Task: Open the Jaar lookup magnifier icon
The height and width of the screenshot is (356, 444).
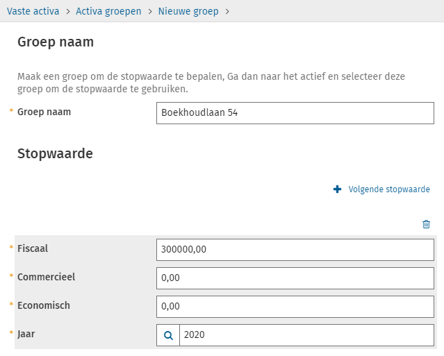Action: (168, 336)
